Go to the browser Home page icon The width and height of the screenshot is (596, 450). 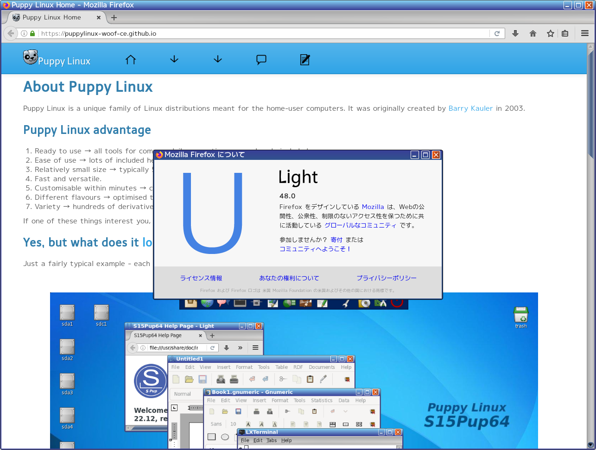point(533,33)
